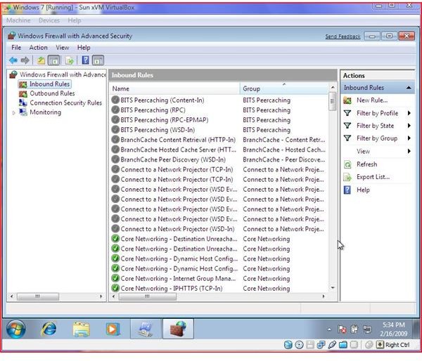The image size is (422, 361).
Task: Click the Filter by State funnel icon
Action: [x=347, y=126]
